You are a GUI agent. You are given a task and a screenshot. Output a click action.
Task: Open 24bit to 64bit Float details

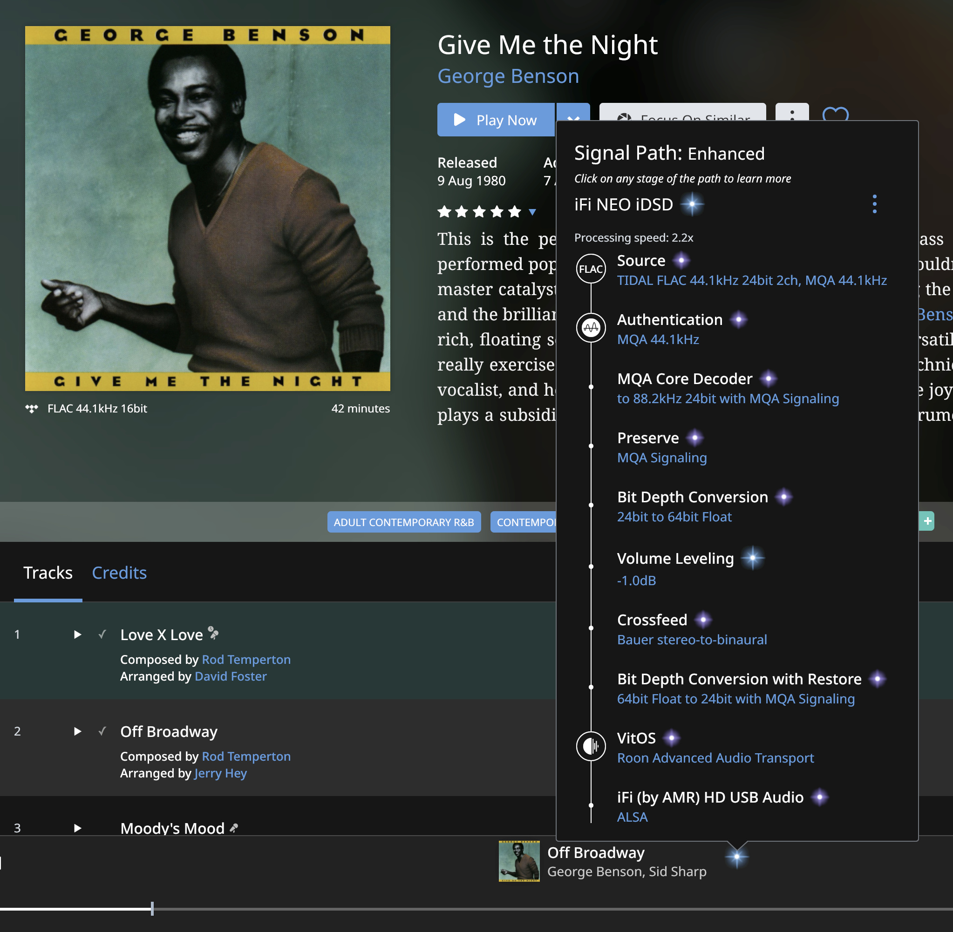[x=674, y=517]
